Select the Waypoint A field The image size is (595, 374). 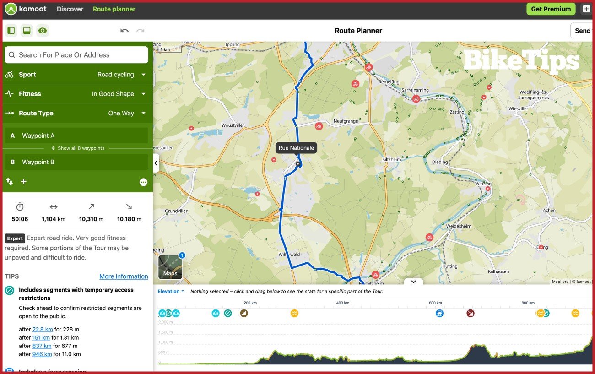click(76, 136)
